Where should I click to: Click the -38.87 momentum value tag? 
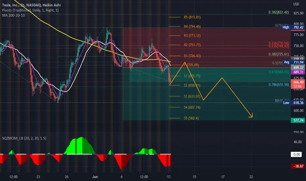point(298,166)
